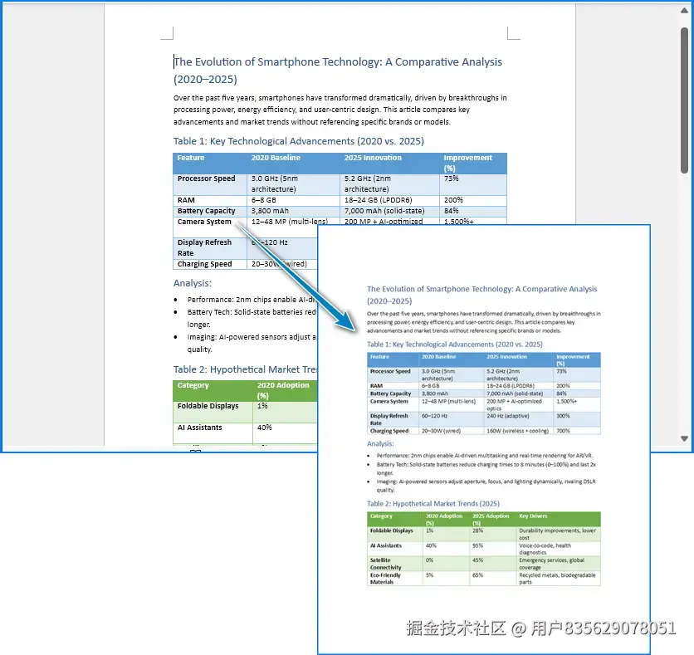The image size is (694, 655).
Task: Click the document title heading text
Action: point(337,61)
